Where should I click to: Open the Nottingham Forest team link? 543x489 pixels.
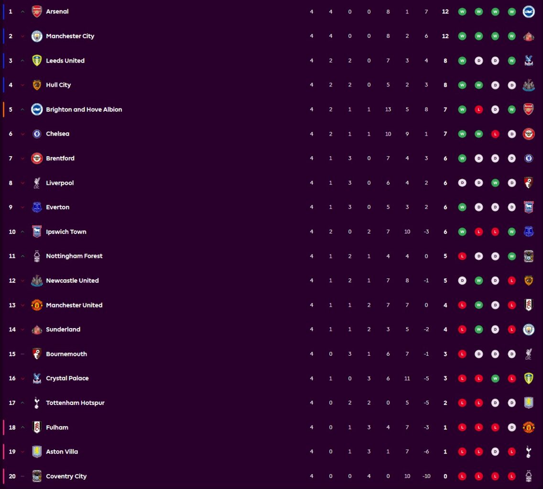point(74,256)
